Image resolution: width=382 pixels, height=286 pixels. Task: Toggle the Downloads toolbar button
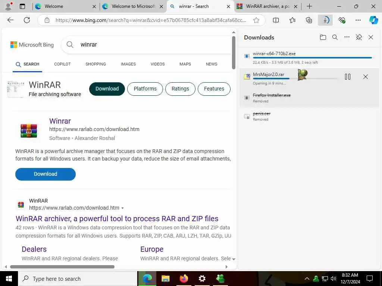(325, 20)
